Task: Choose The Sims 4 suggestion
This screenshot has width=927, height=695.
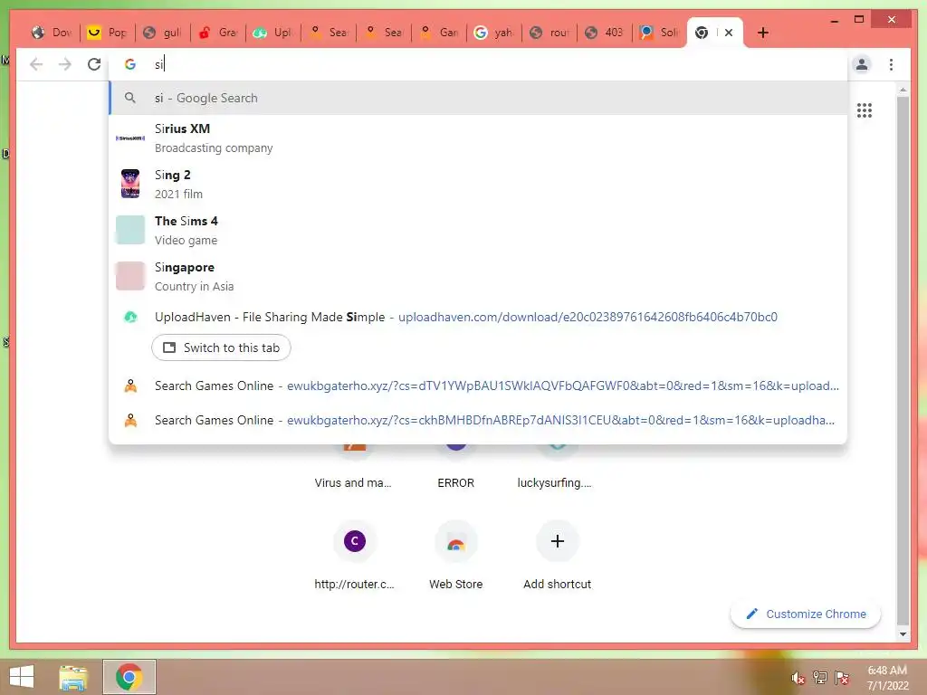Action: point(478,230)
